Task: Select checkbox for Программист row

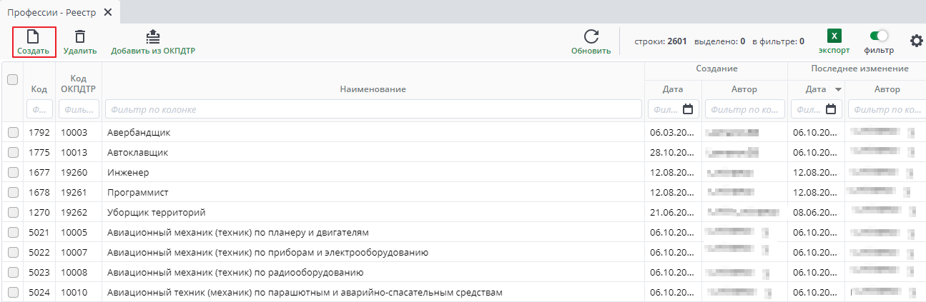Action: point(13,193)
